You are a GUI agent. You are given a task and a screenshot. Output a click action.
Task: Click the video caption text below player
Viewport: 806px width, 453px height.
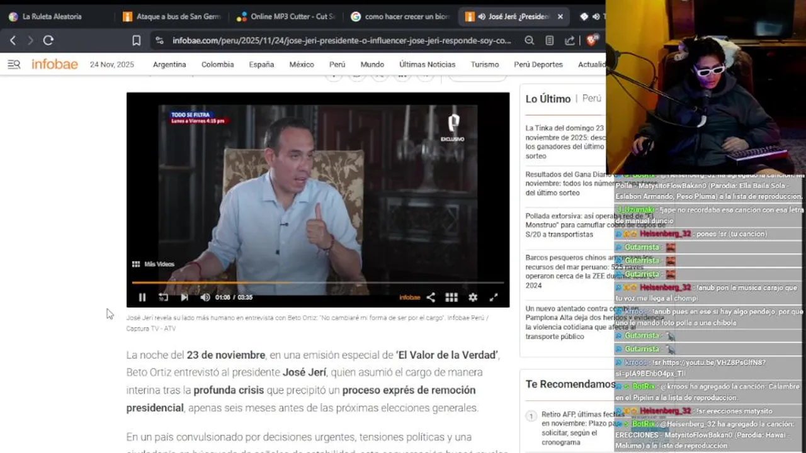click(x=307, y=323)
